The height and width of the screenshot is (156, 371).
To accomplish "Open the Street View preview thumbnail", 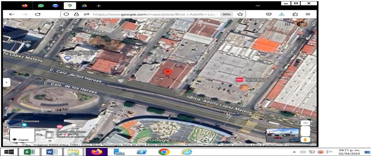I will [x=283, y=135].
